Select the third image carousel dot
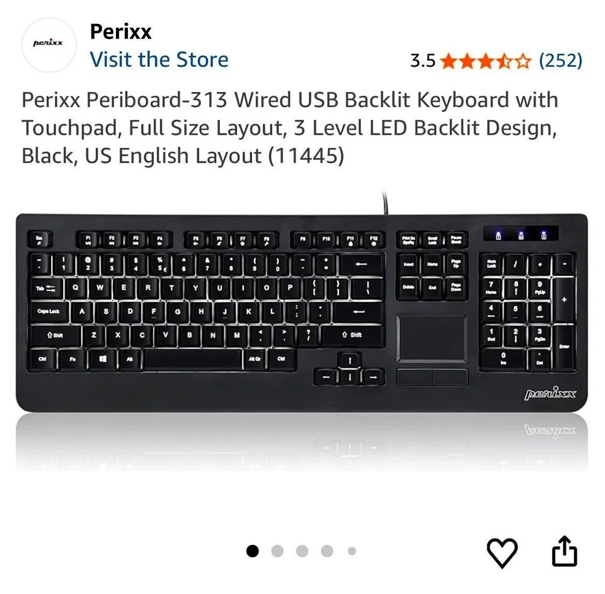Image resolution: width=605 pixels, height=594 pixels. (302, 551)
